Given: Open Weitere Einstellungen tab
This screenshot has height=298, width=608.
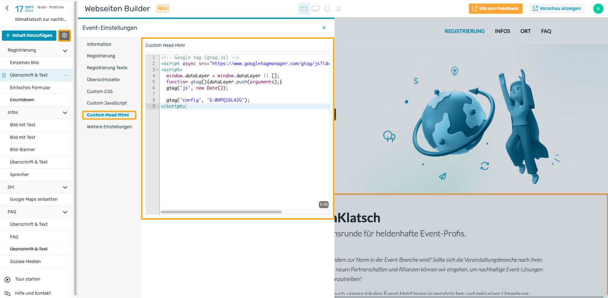Looking at the screenshot, I should [109, 127].
